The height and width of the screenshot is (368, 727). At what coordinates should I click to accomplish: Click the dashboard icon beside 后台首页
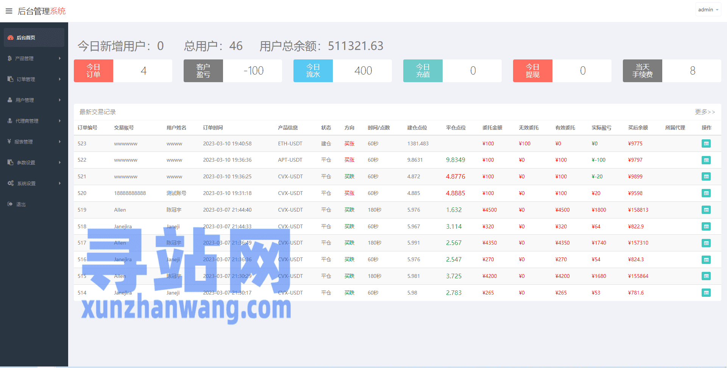click(x=11, y=37)
